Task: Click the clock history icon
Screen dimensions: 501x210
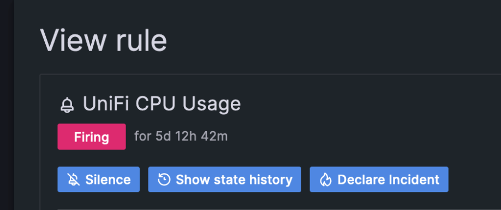Action: (164, 180)
